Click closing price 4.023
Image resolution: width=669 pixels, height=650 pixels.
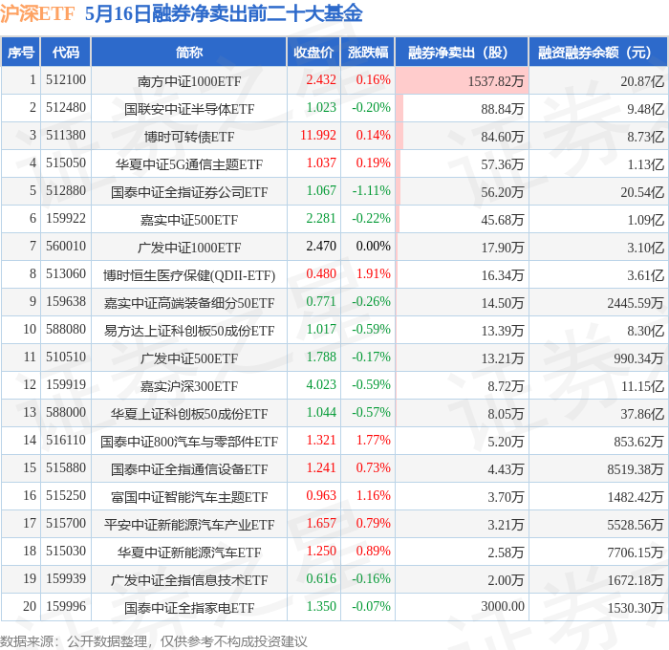point(321,385)
